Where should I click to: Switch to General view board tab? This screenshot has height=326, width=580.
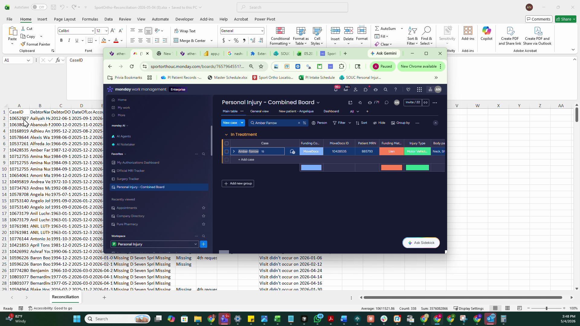(259, 111)
